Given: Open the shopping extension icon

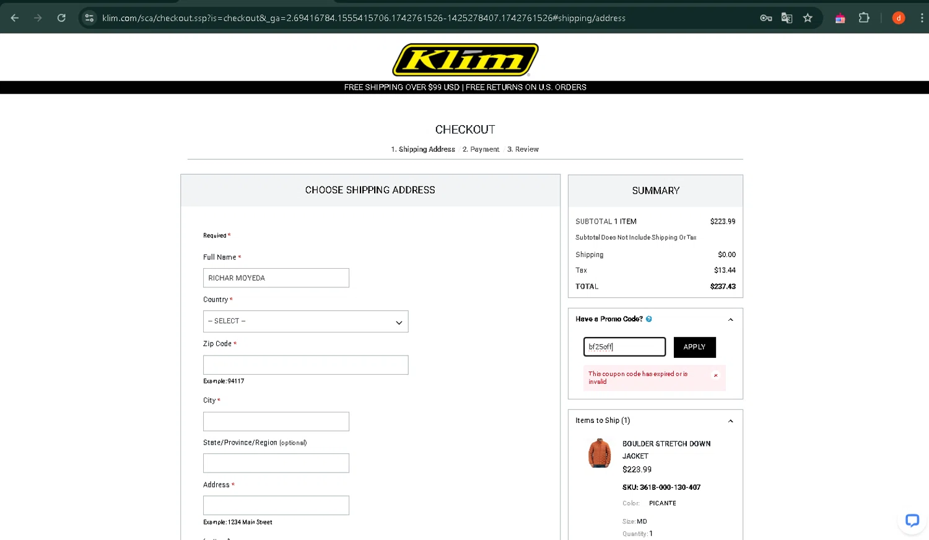Looking at the screenshot, I should (840, 18).
